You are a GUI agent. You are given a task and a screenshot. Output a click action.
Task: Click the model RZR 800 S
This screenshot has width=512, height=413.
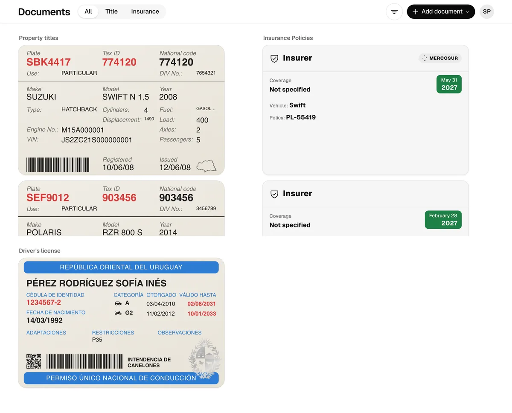122,233
